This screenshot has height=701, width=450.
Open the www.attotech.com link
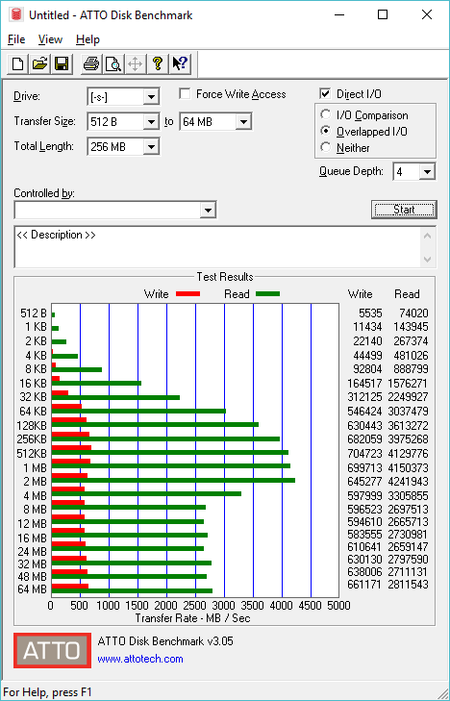pyautogui.click(x=140, y=659)
